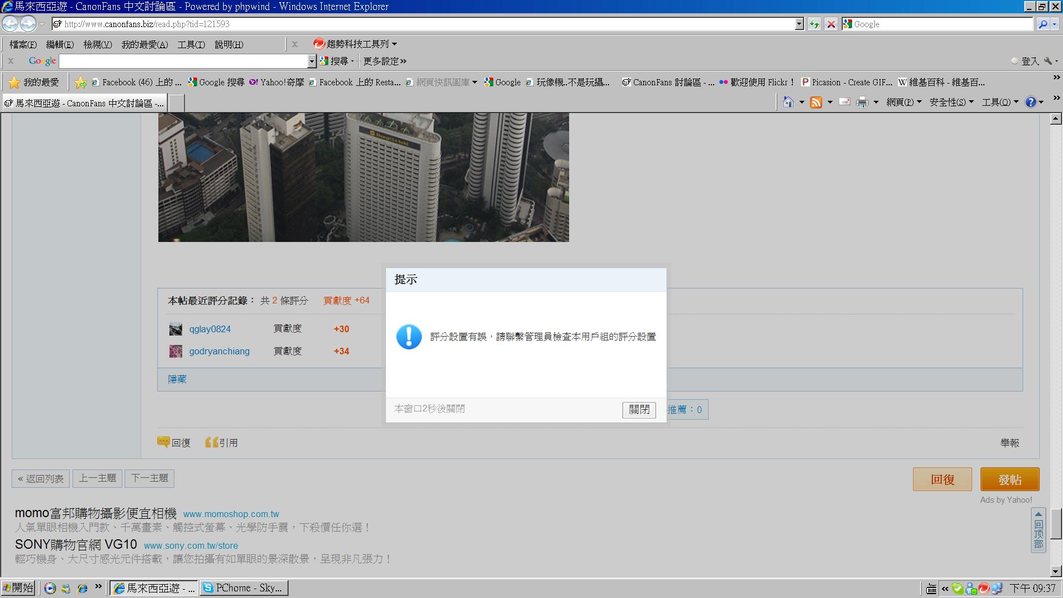
Task: Click the blue Help question icon
Action: click(x=1030, y=102)
